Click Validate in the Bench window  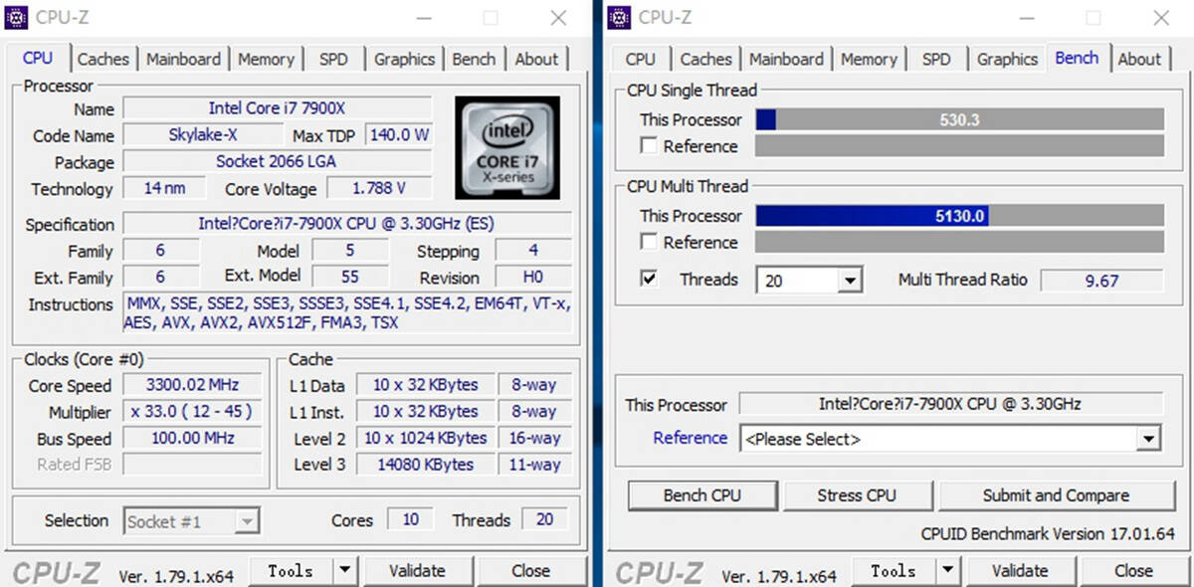click(1020, 571)
